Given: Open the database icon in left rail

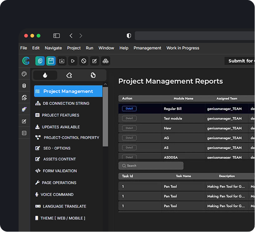Looking at the screenshot, I should pyautogui.click(x=24, y=86).
